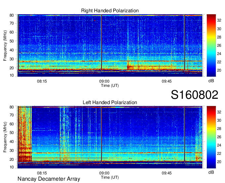Image resolution: width=225 pixels, height=183 pixels.
Task: Click the 80 MHz tick on the top plot
Action: [x=12, y=15]
